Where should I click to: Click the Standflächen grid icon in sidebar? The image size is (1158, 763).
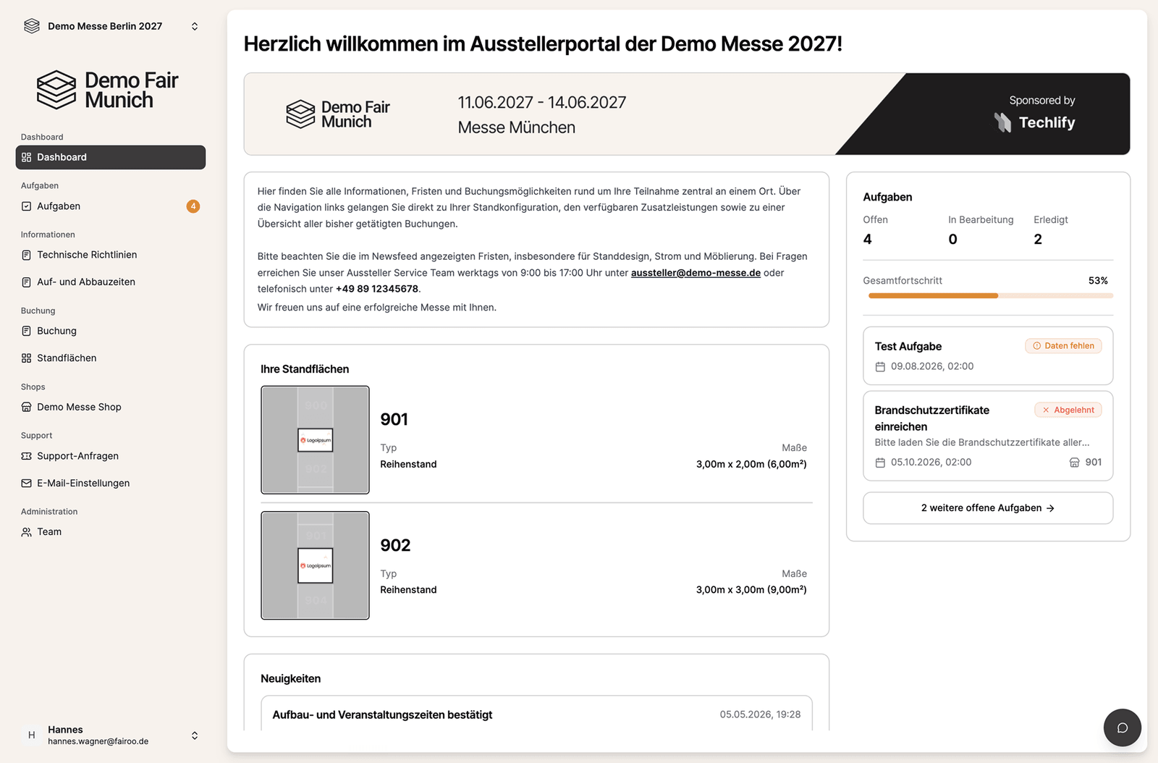[x=26, y=358]
